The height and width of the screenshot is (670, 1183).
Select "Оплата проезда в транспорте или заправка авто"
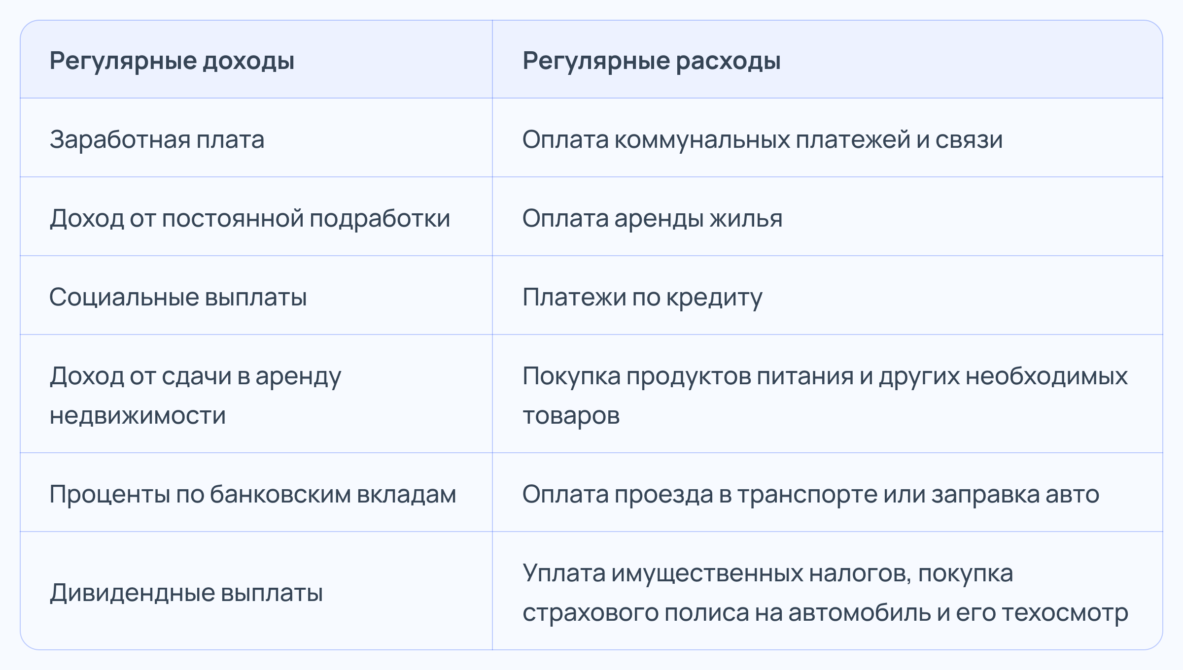click(810, 494)
